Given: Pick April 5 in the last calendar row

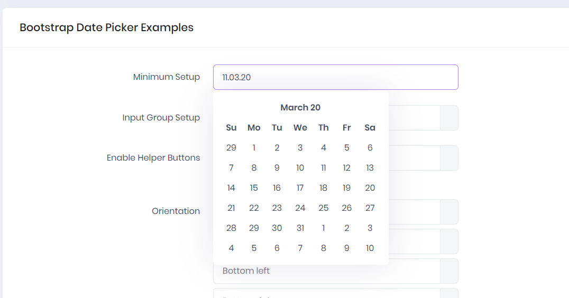Looking at the screenshot, I should pos(254,248).
